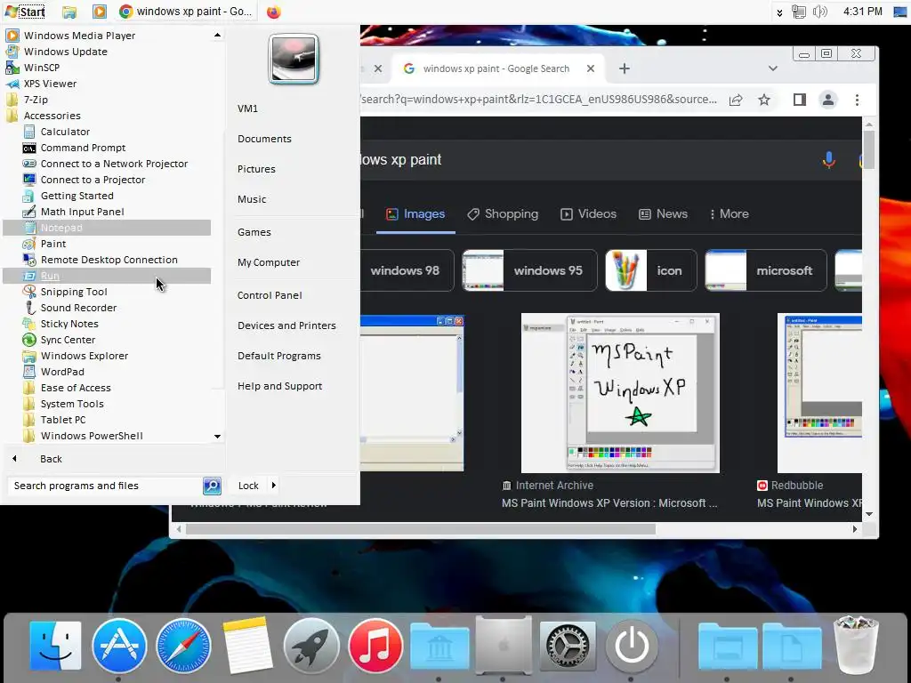Open Safari compass icon in dock
The image size is (911, 683).
pyautogui.click(x=183, y=646)
